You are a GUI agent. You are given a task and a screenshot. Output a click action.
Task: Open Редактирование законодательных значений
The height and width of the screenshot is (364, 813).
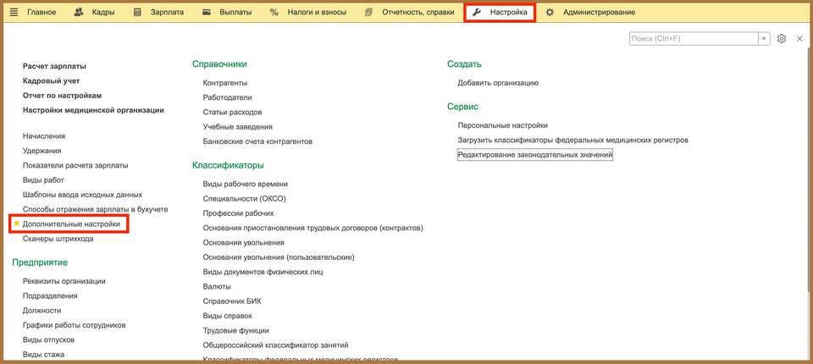coord(535,155)
